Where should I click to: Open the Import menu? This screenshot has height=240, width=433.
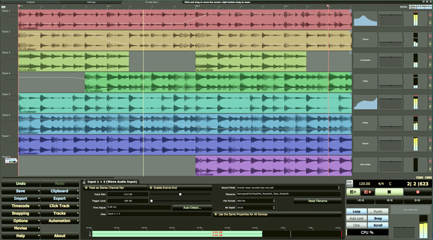pyautogui.click(x=20, y=199)
